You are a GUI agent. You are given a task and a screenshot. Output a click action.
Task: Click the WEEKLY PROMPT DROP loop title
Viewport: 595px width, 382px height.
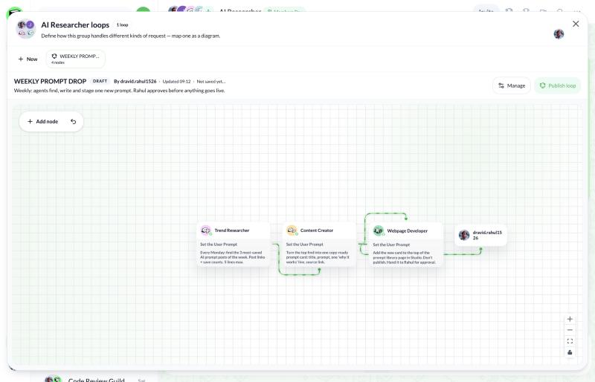click(x=50, y=81)
